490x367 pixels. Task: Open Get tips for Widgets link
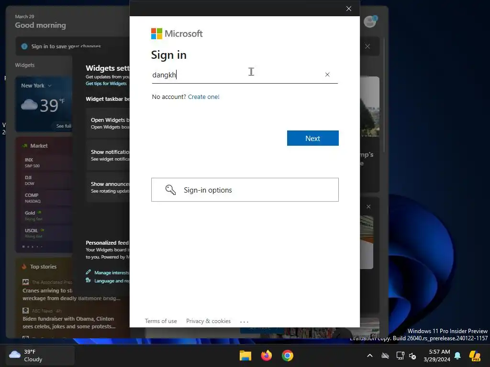(106, 84)
